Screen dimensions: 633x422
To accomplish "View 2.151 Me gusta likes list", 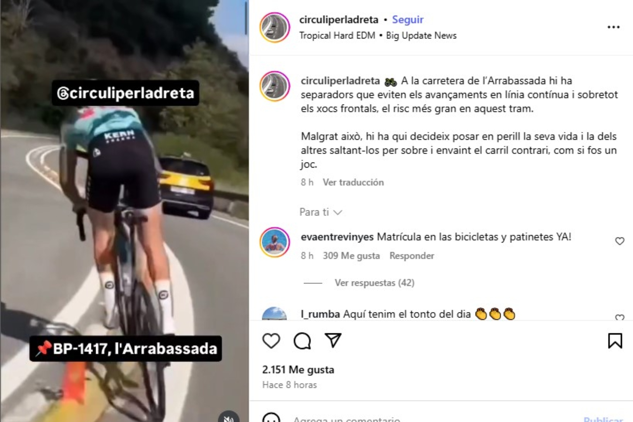I will click(298, 370).
